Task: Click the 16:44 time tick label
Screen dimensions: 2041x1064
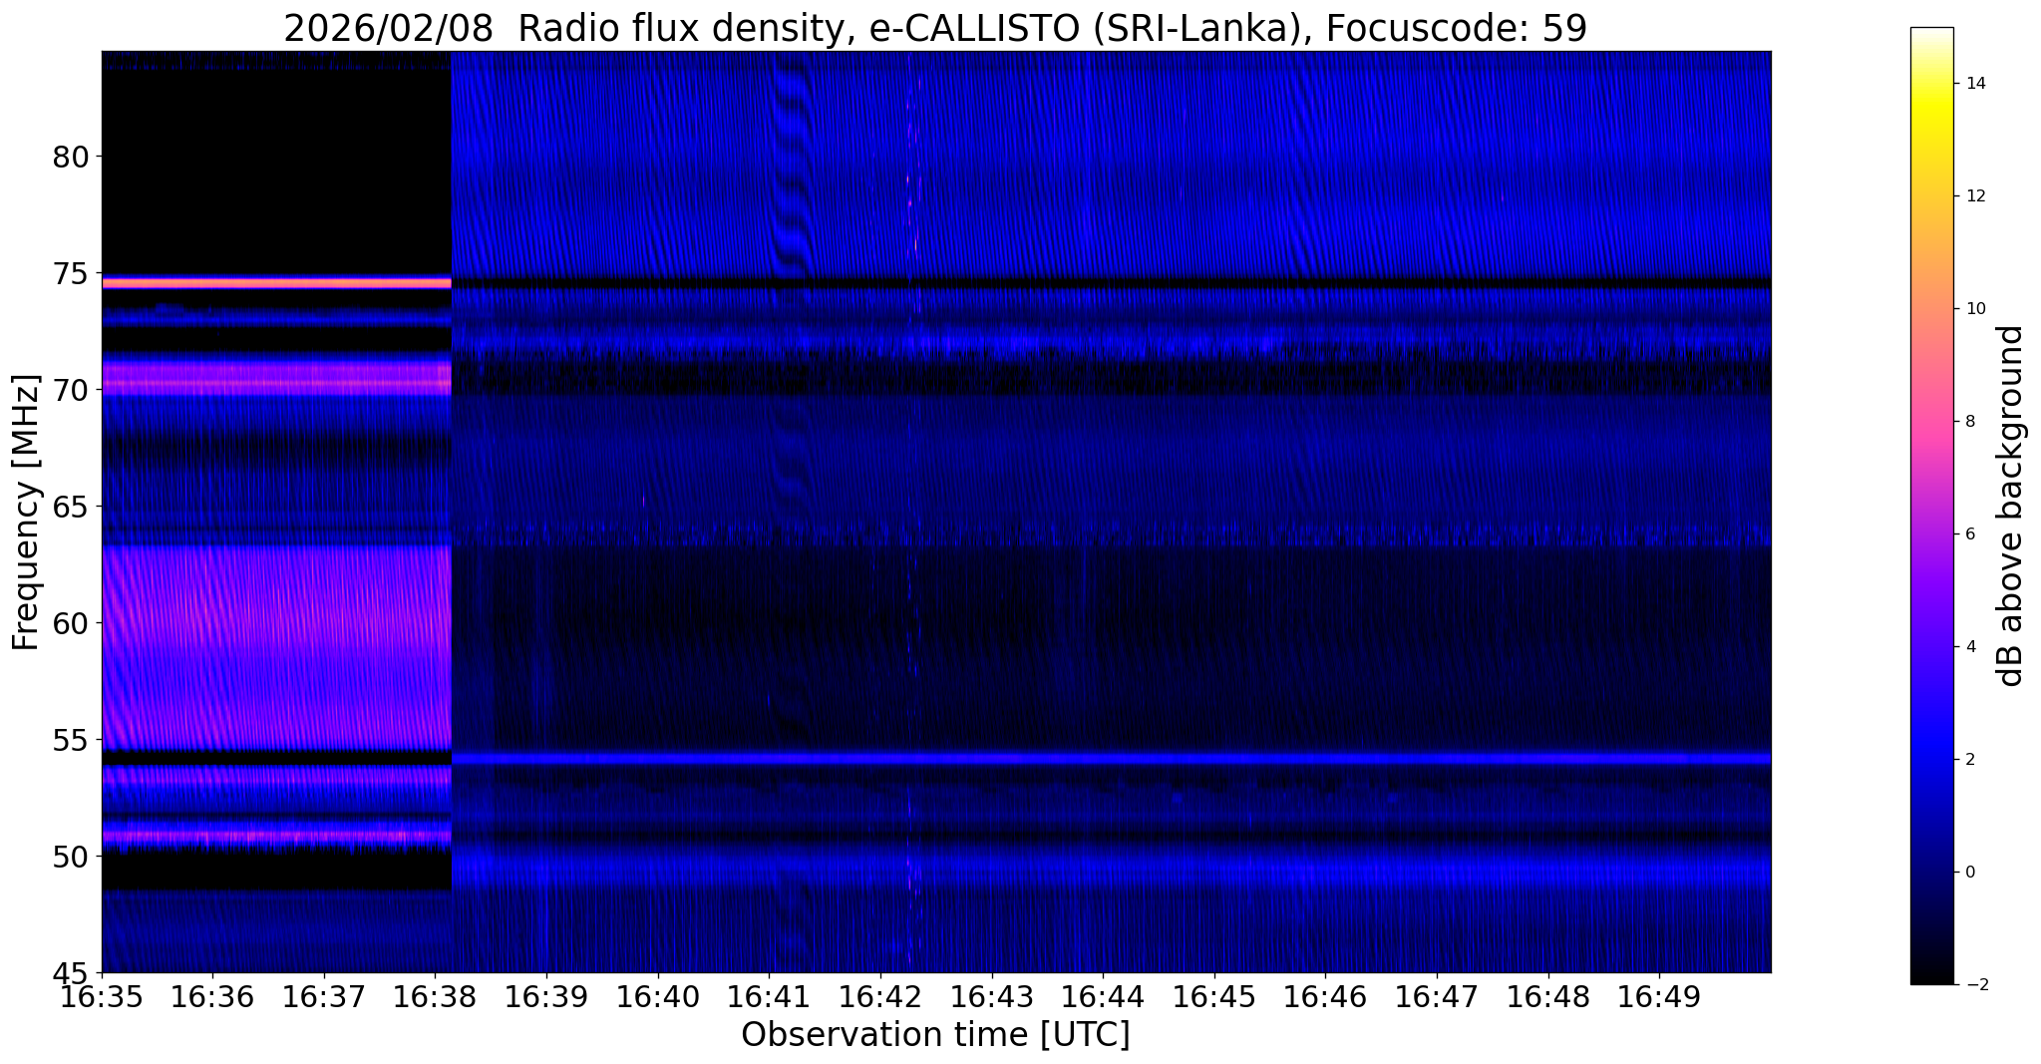Action: [1103, 995]
